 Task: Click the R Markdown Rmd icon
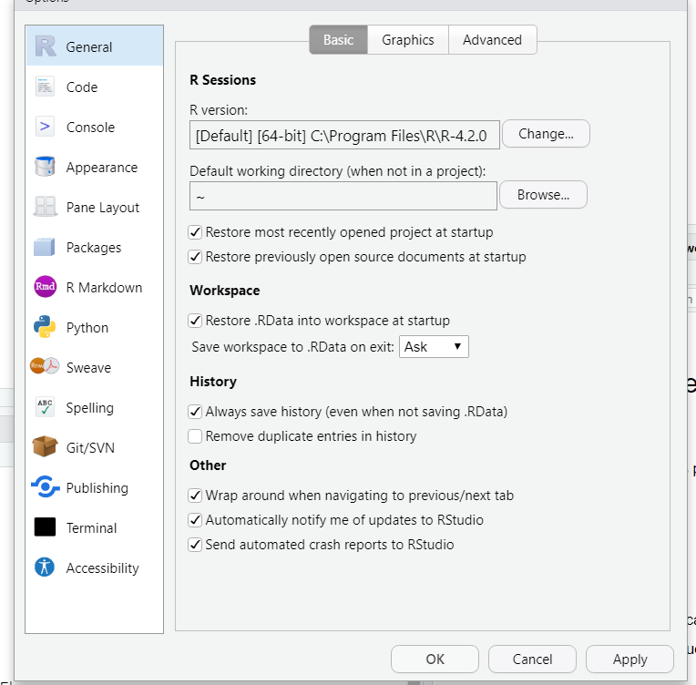tap(46, 287)
